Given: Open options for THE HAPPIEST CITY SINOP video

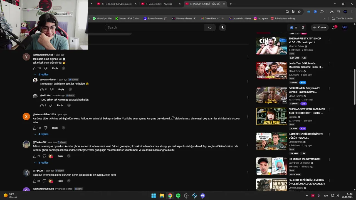Looking at the screenshot, I should 329,39.
